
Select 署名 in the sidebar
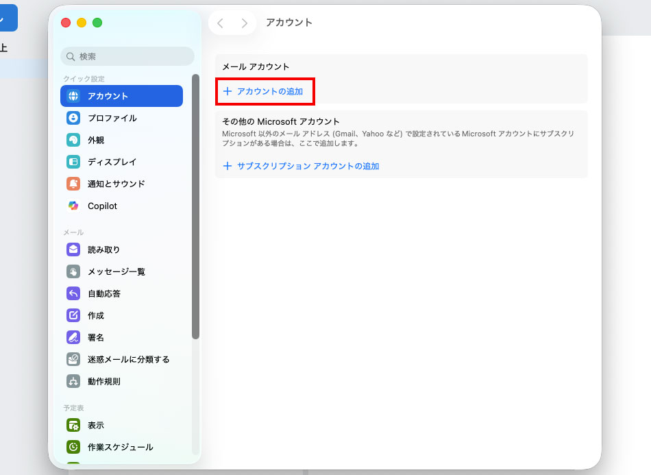pos(122,337)
